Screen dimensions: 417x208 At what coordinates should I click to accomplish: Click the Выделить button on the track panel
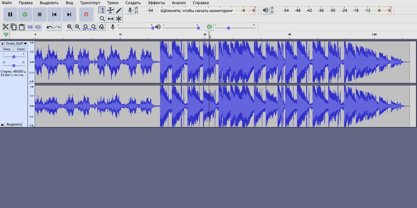[14, 124]
